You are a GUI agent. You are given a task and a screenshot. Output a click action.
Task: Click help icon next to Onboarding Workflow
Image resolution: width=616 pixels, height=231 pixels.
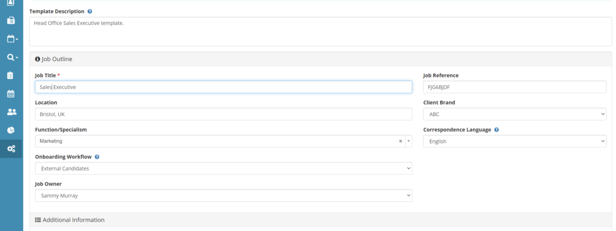(x=97, y=157)
